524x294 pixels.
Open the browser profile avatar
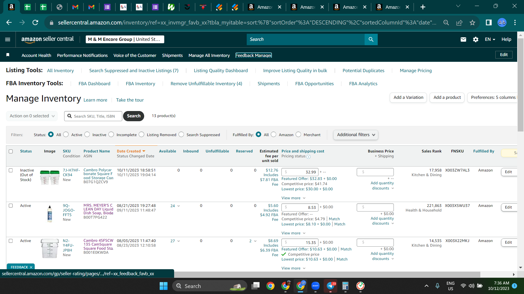pos(502,23)
